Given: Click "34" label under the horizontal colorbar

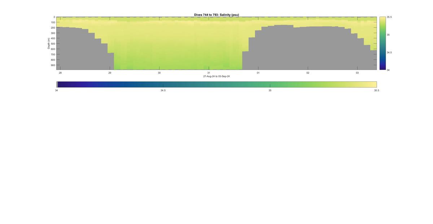Looking at the screenshot, I should tap(56, 90).
